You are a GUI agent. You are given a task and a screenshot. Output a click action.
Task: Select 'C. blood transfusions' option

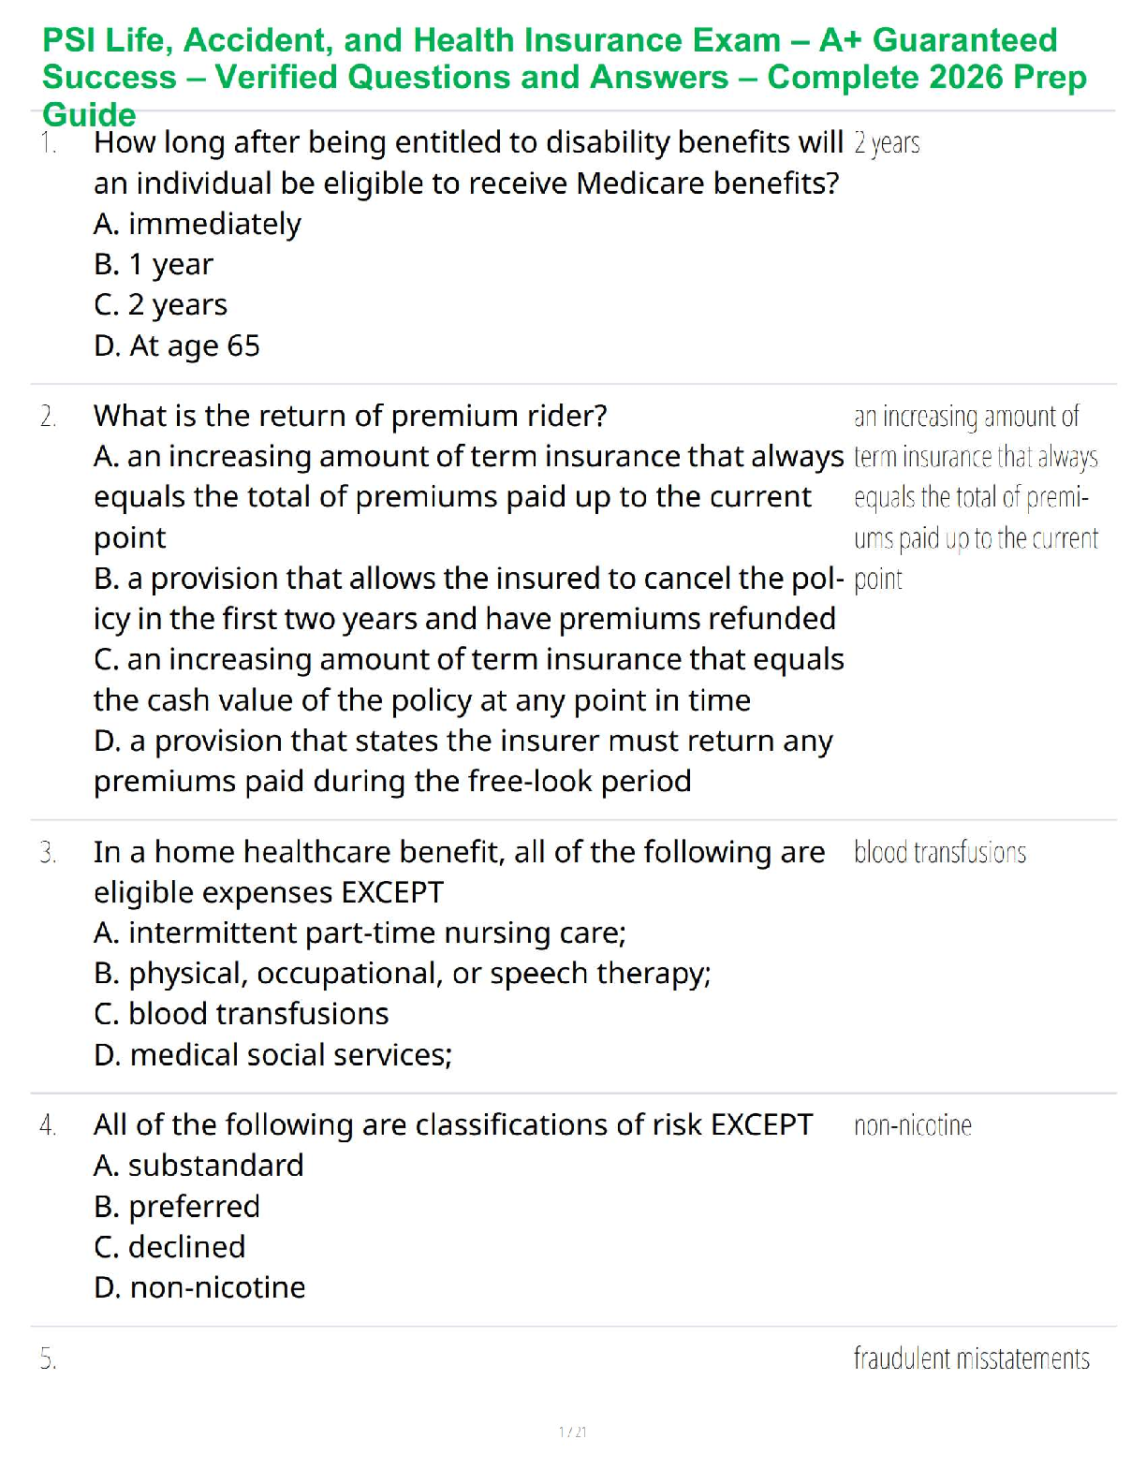click(242, 1014)
